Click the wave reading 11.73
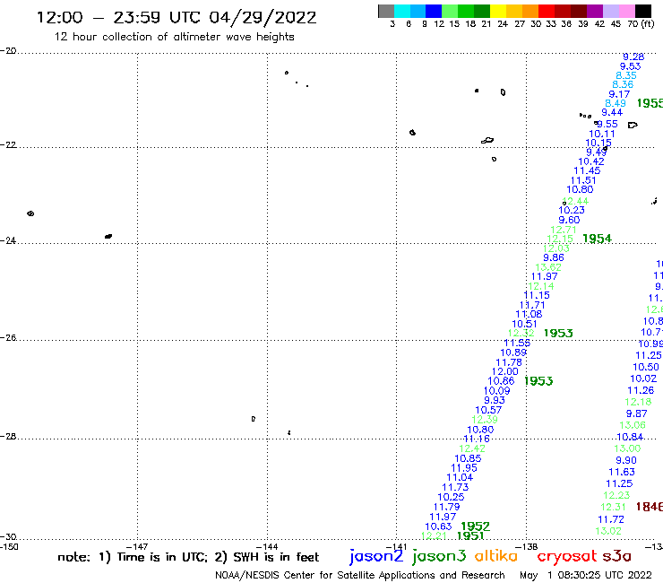 pos(455,487)
